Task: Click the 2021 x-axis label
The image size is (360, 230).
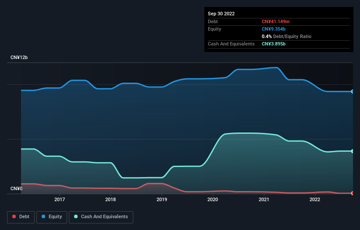Action: pyautogui.click(x=264, y=199)
